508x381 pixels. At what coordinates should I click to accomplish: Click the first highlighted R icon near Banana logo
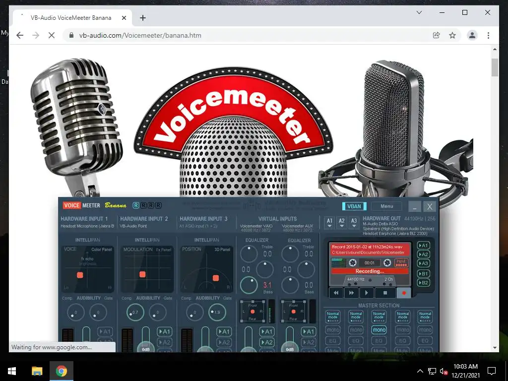click(x=136, y=205)
